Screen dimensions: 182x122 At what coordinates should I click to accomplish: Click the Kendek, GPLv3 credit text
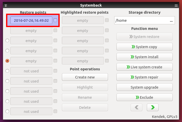pyautogui.click(x=165, y=117)
